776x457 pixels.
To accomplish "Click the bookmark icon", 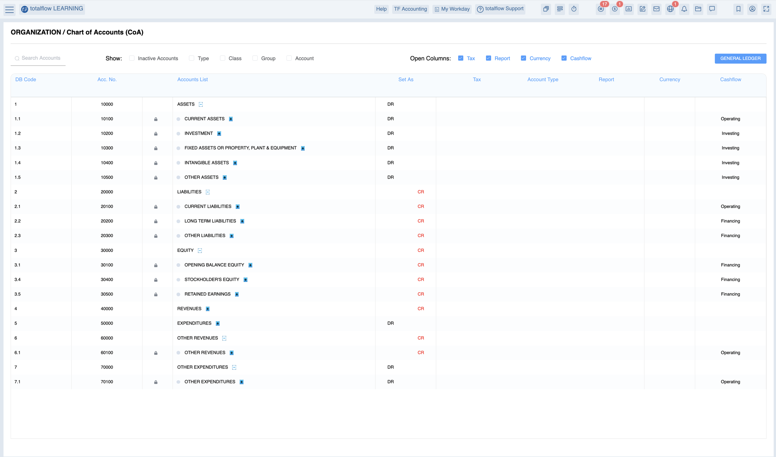I will point(738,9).
